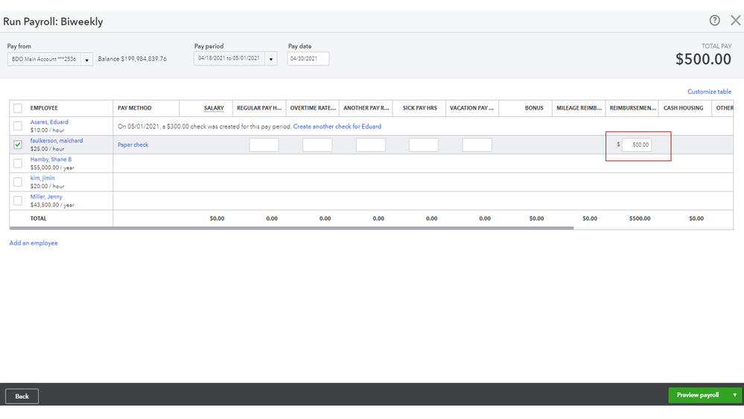Open Asares, Eduard employee link
The image size is (744, 419).
click(49, 122)
